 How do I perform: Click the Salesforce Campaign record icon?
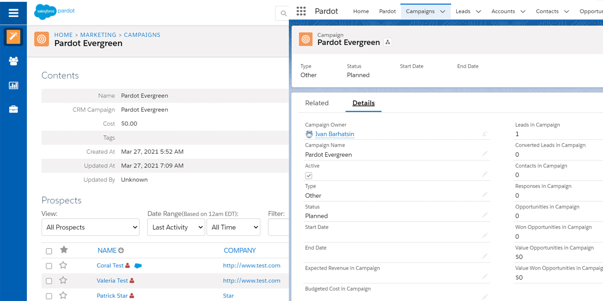pyautogui.click(x=306, y=39)
